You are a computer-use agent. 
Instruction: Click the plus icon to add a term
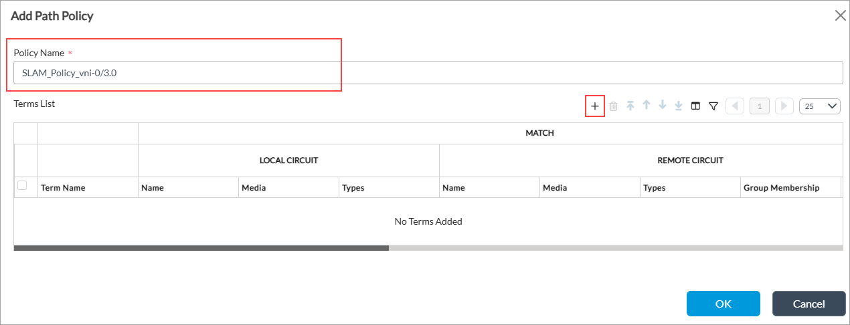[x=595, y=106]
